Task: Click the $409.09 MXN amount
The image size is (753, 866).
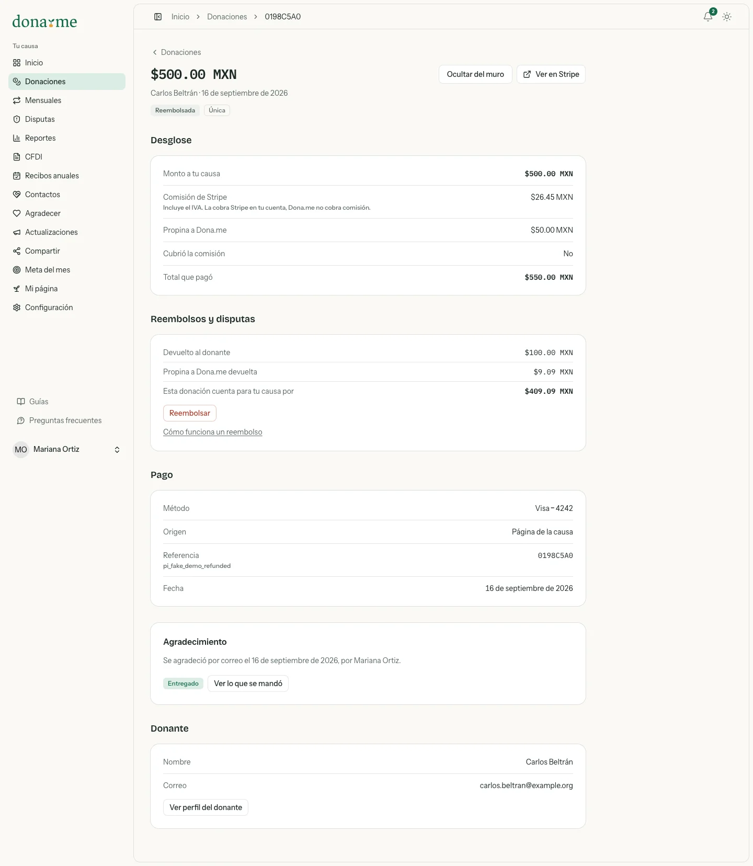Action: pyautogui.click(x=549, y=391)
